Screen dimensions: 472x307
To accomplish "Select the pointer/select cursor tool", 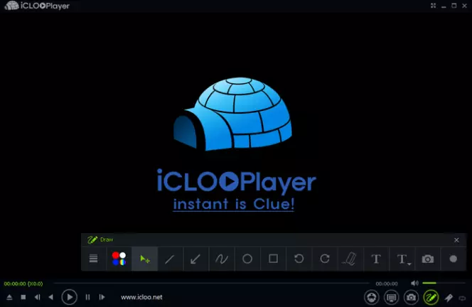I will pyautogui.click(x=145, y=259).
